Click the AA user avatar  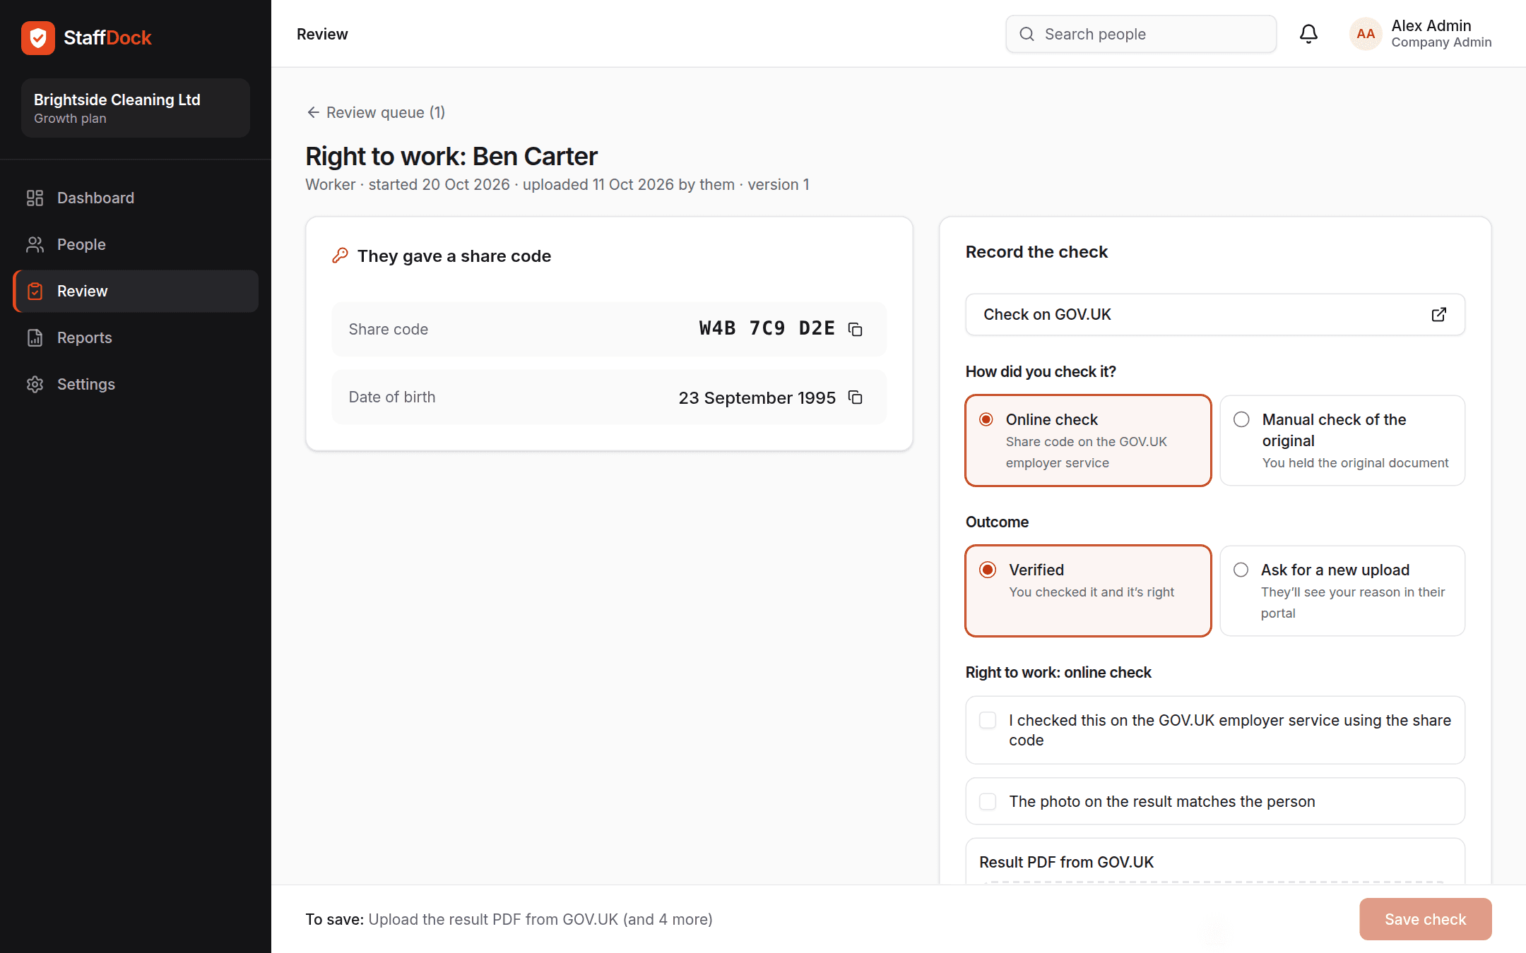tap(1366, 34)
